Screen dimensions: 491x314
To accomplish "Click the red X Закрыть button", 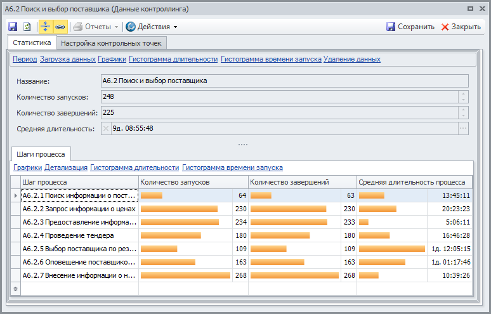I will pos(461,27).
